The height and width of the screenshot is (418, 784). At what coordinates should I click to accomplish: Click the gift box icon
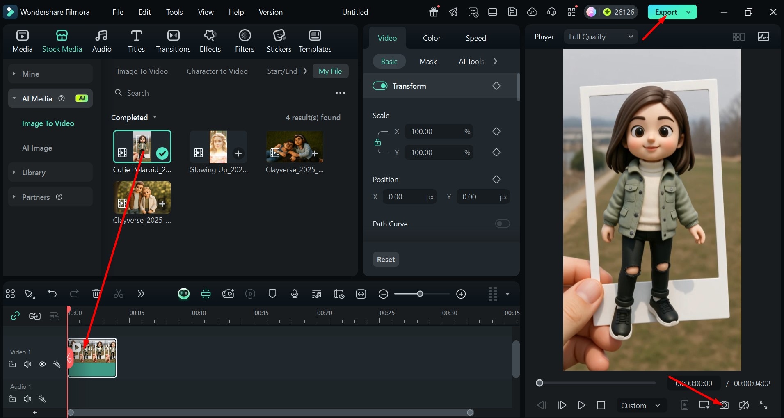434,12
